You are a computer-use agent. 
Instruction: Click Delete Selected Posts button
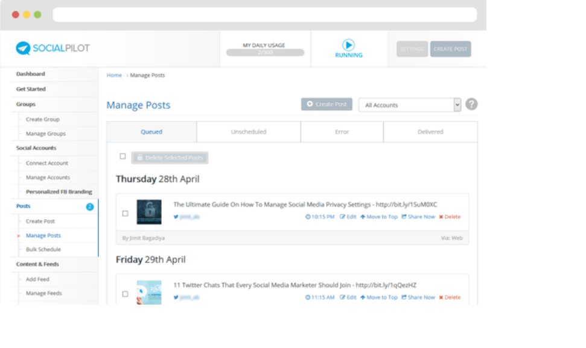pos(170,158)
